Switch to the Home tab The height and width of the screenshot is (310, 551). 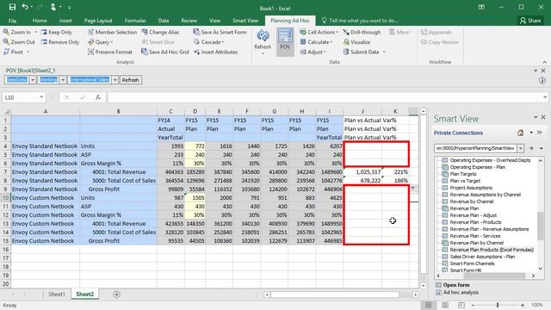pyautogui.click(x=40, y=21)
